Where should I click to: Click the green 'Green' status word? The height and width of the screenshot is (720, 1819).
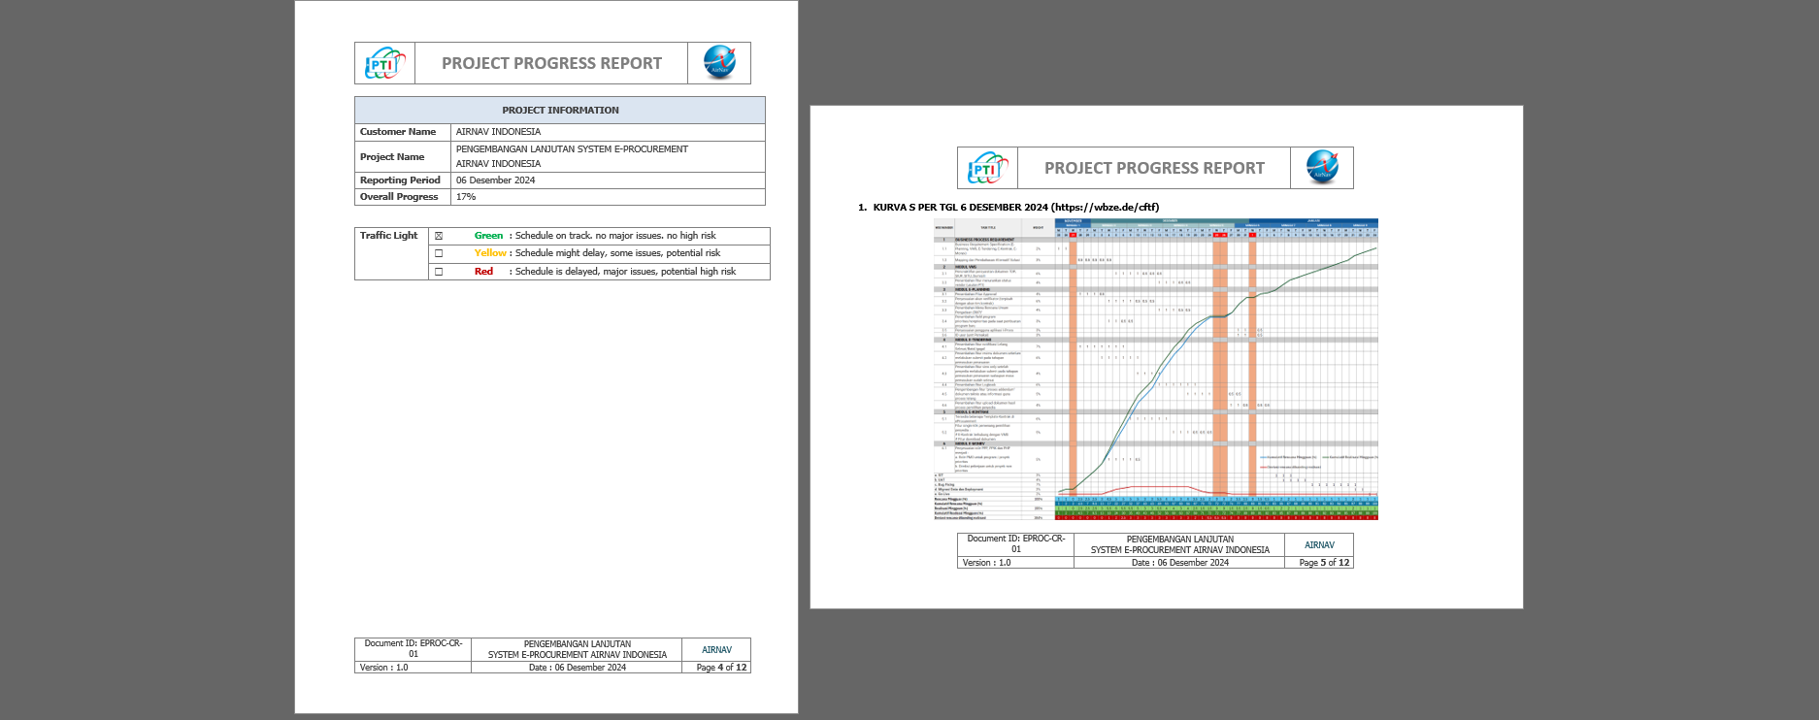pyautogui.click(x=488, y=236)
